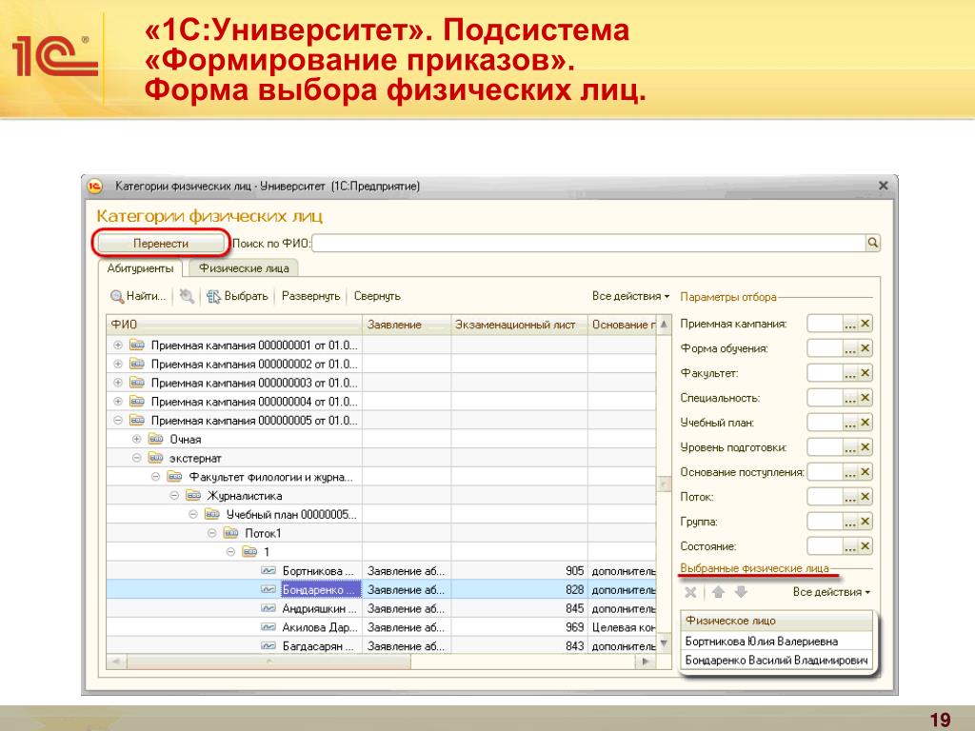Viewport: 975px width, 731px height.
Task: Open selection dialog for Специальность filter
Action: pyautogui.click(x=850, y=398)
